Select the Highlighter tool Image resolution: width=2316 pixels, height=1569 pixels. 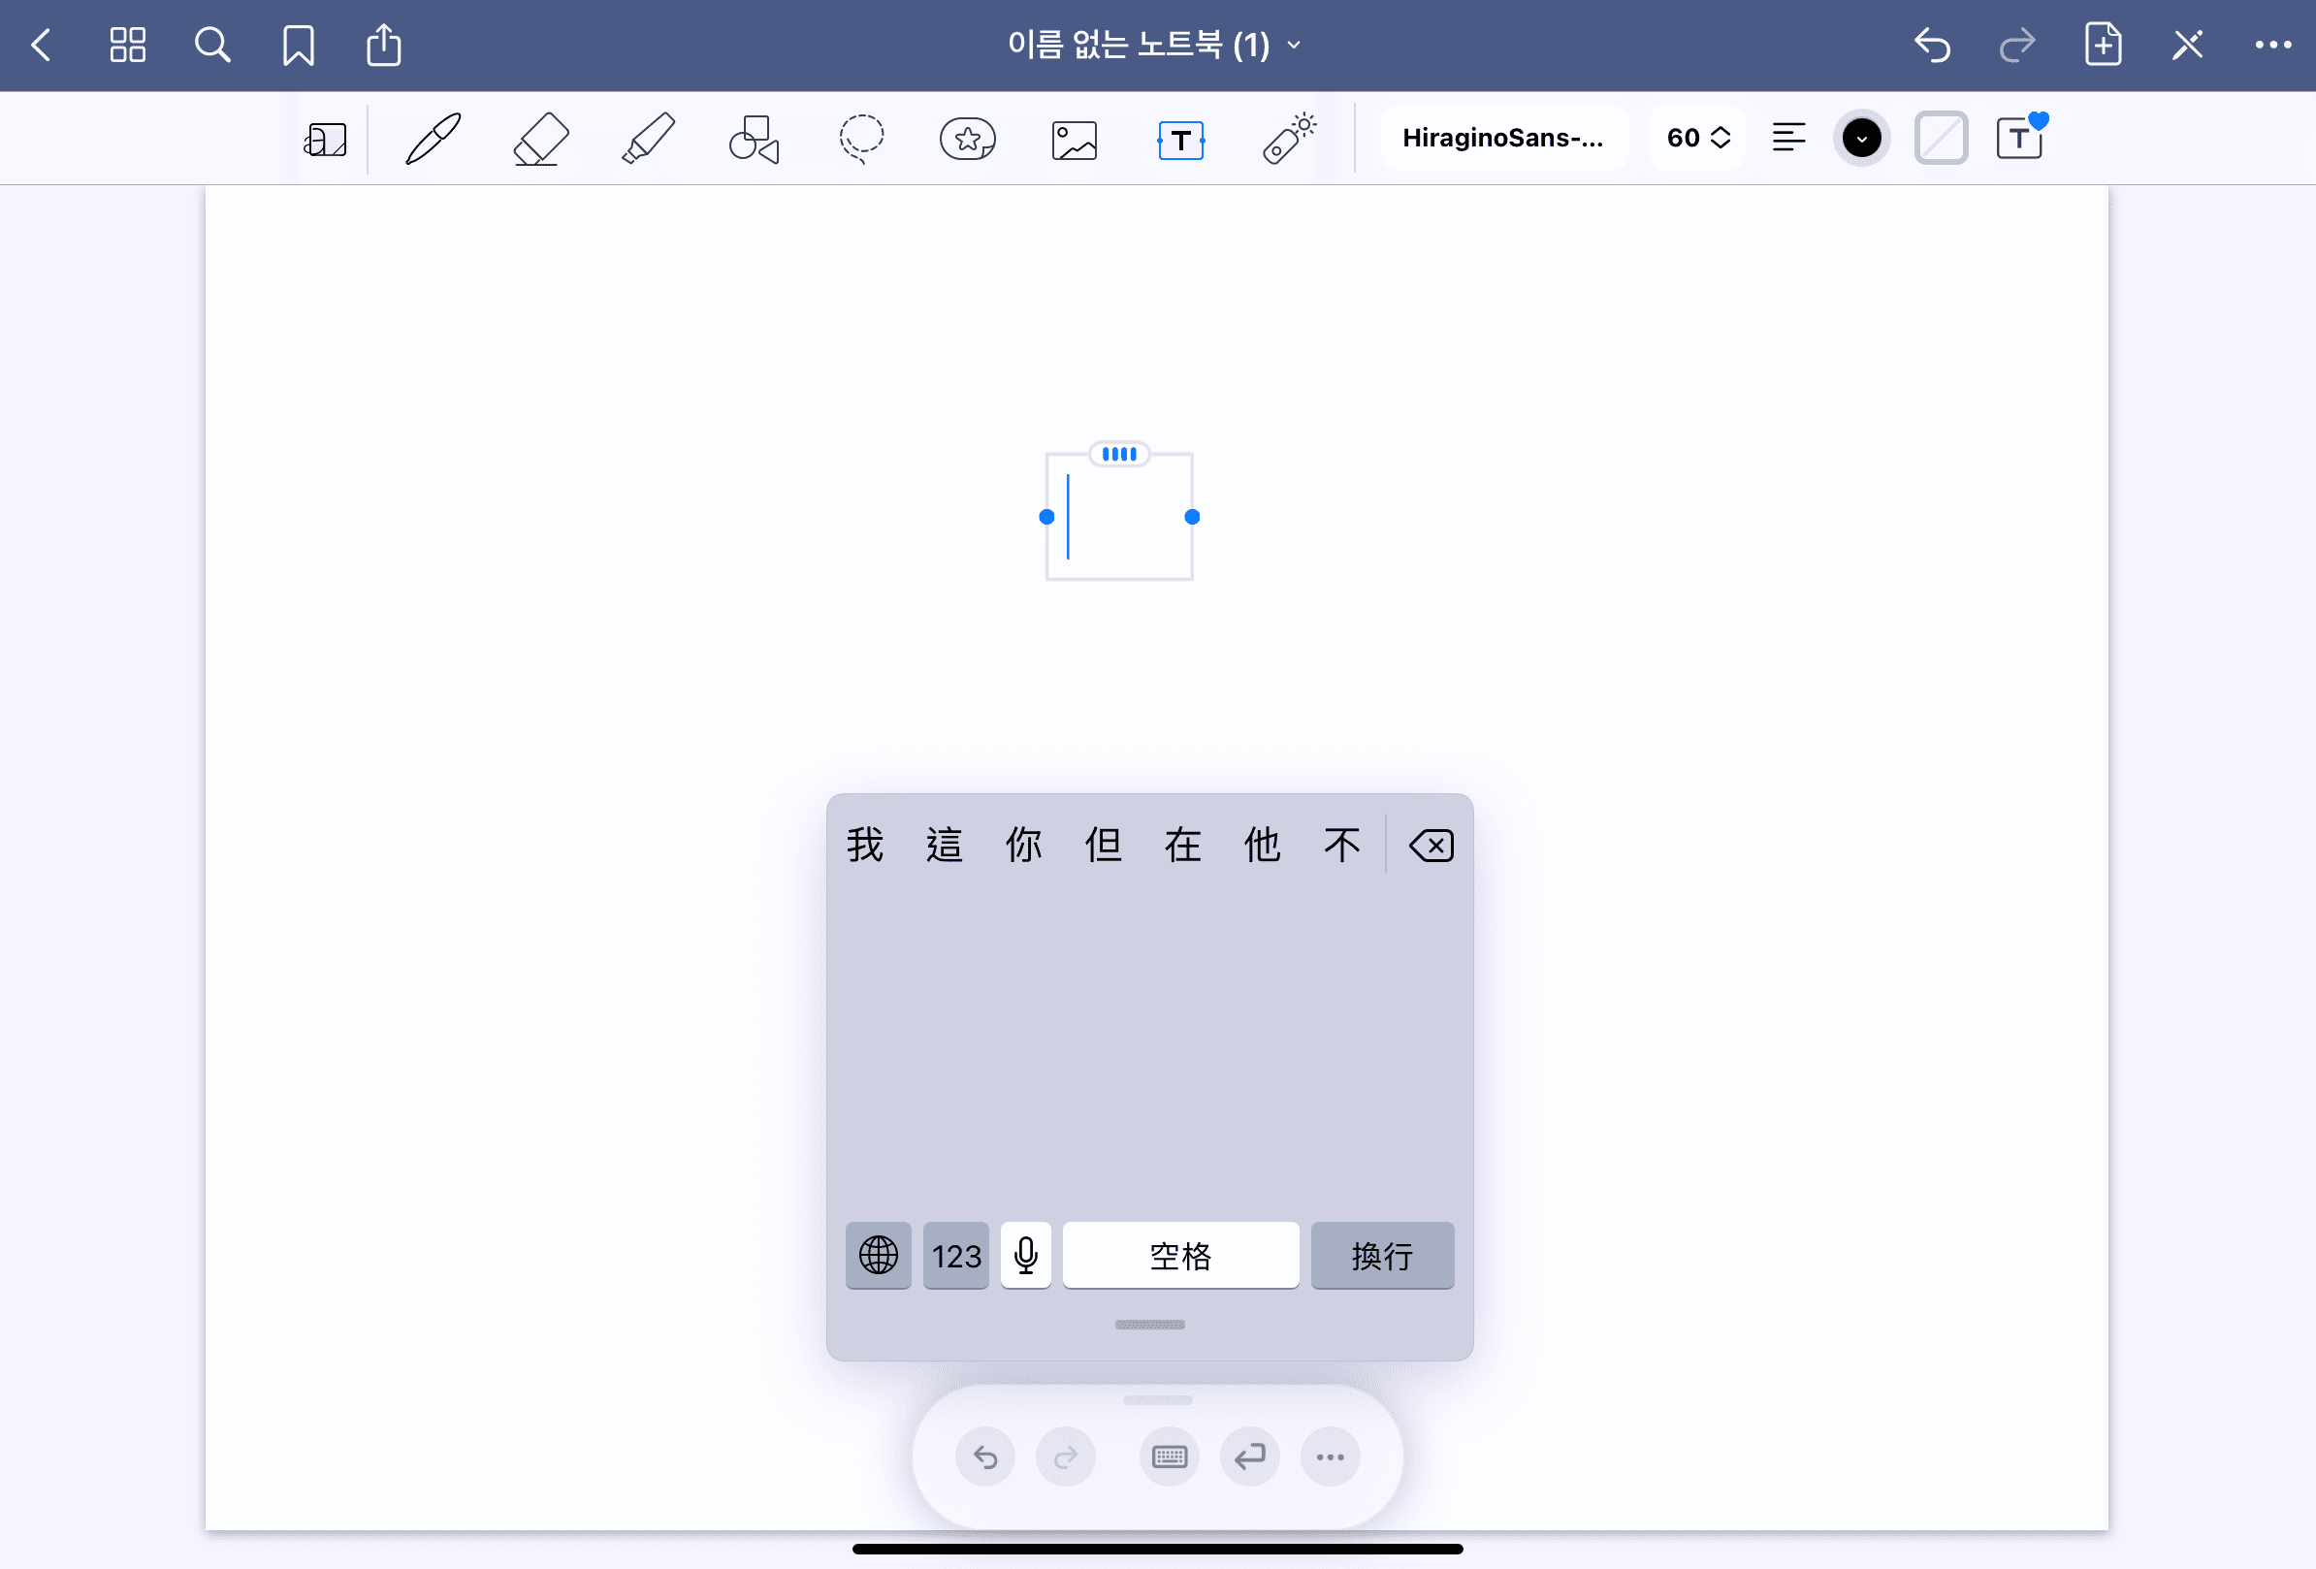coord(648,139)
